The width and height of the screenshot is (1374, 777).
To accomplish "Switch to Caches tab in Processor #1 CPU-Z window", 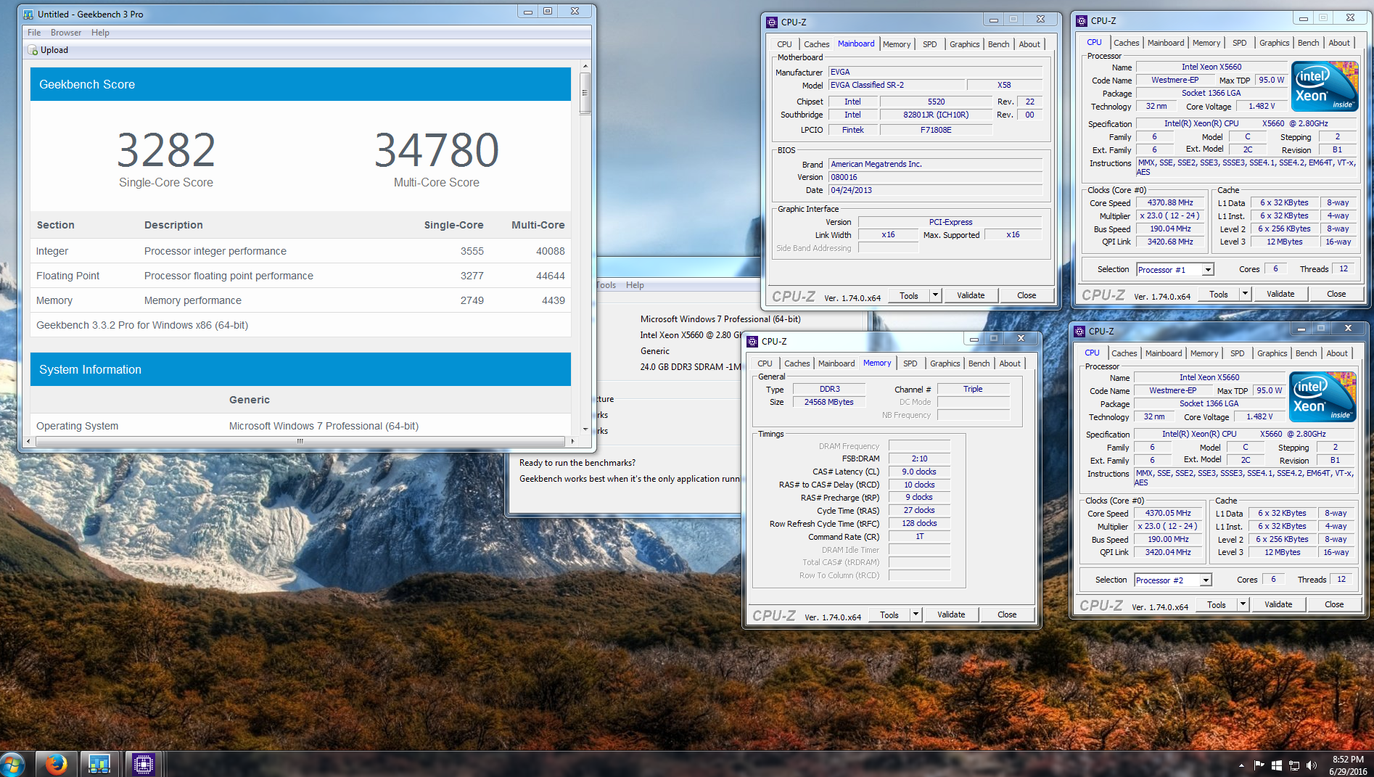I will tap(1126, 43).
